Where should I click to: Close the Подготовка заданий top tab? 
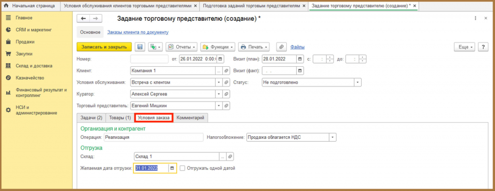click(x=304, y=6)
